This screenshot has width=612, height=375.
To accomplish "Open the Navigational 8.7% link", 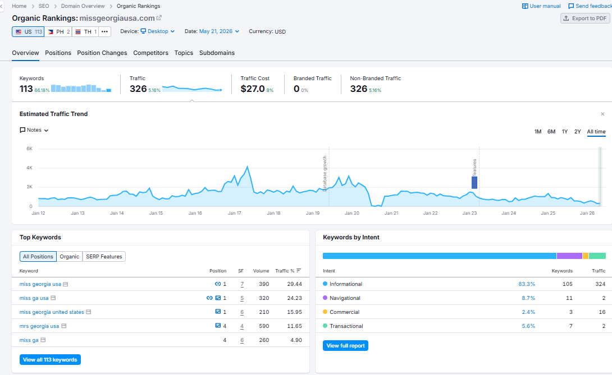I will [x=528, y=298].
